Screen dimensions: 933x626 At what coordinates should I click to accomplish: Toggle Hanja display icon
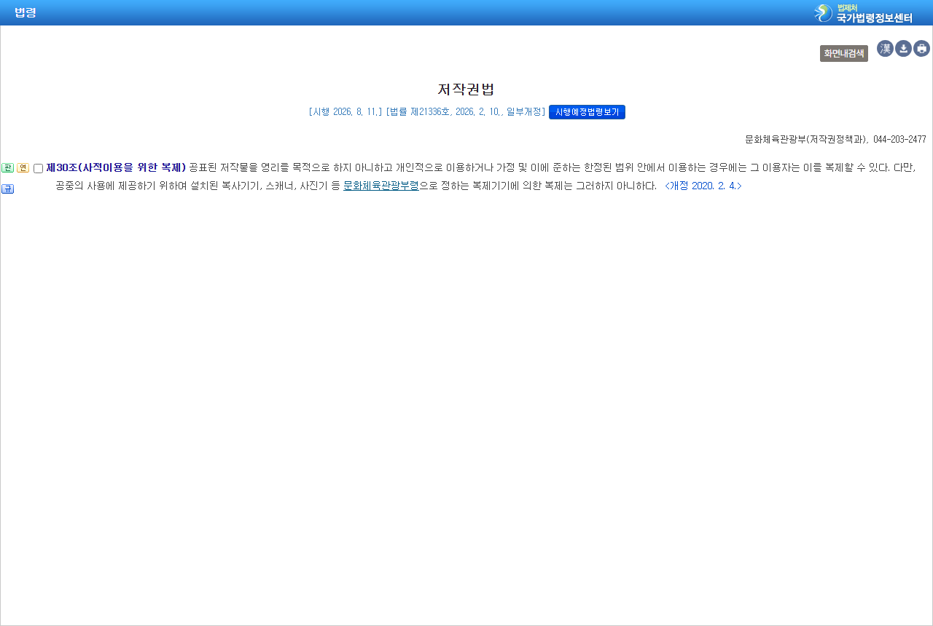(x=885, y=49)
